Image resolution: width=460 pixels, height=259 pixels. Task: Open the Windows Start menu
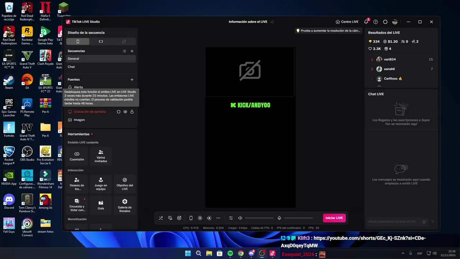tap(188, 254)
